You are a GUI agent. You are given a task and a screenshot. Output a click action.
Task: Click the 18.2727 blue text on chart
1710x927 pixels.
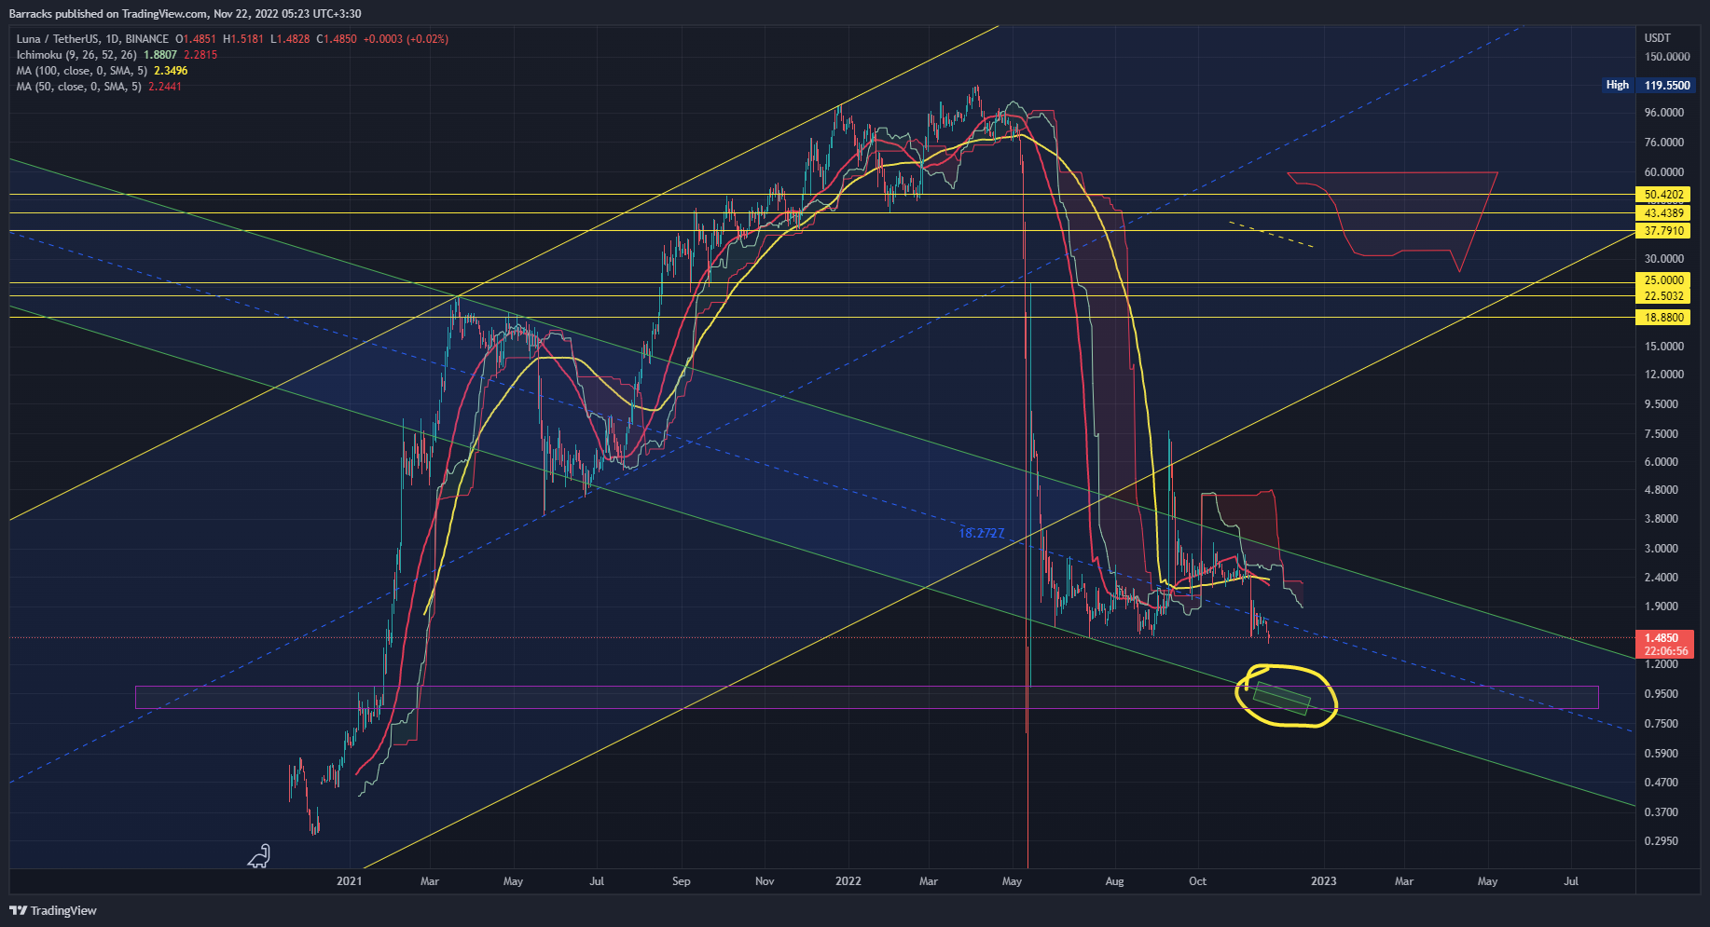(x=982, y=533)
